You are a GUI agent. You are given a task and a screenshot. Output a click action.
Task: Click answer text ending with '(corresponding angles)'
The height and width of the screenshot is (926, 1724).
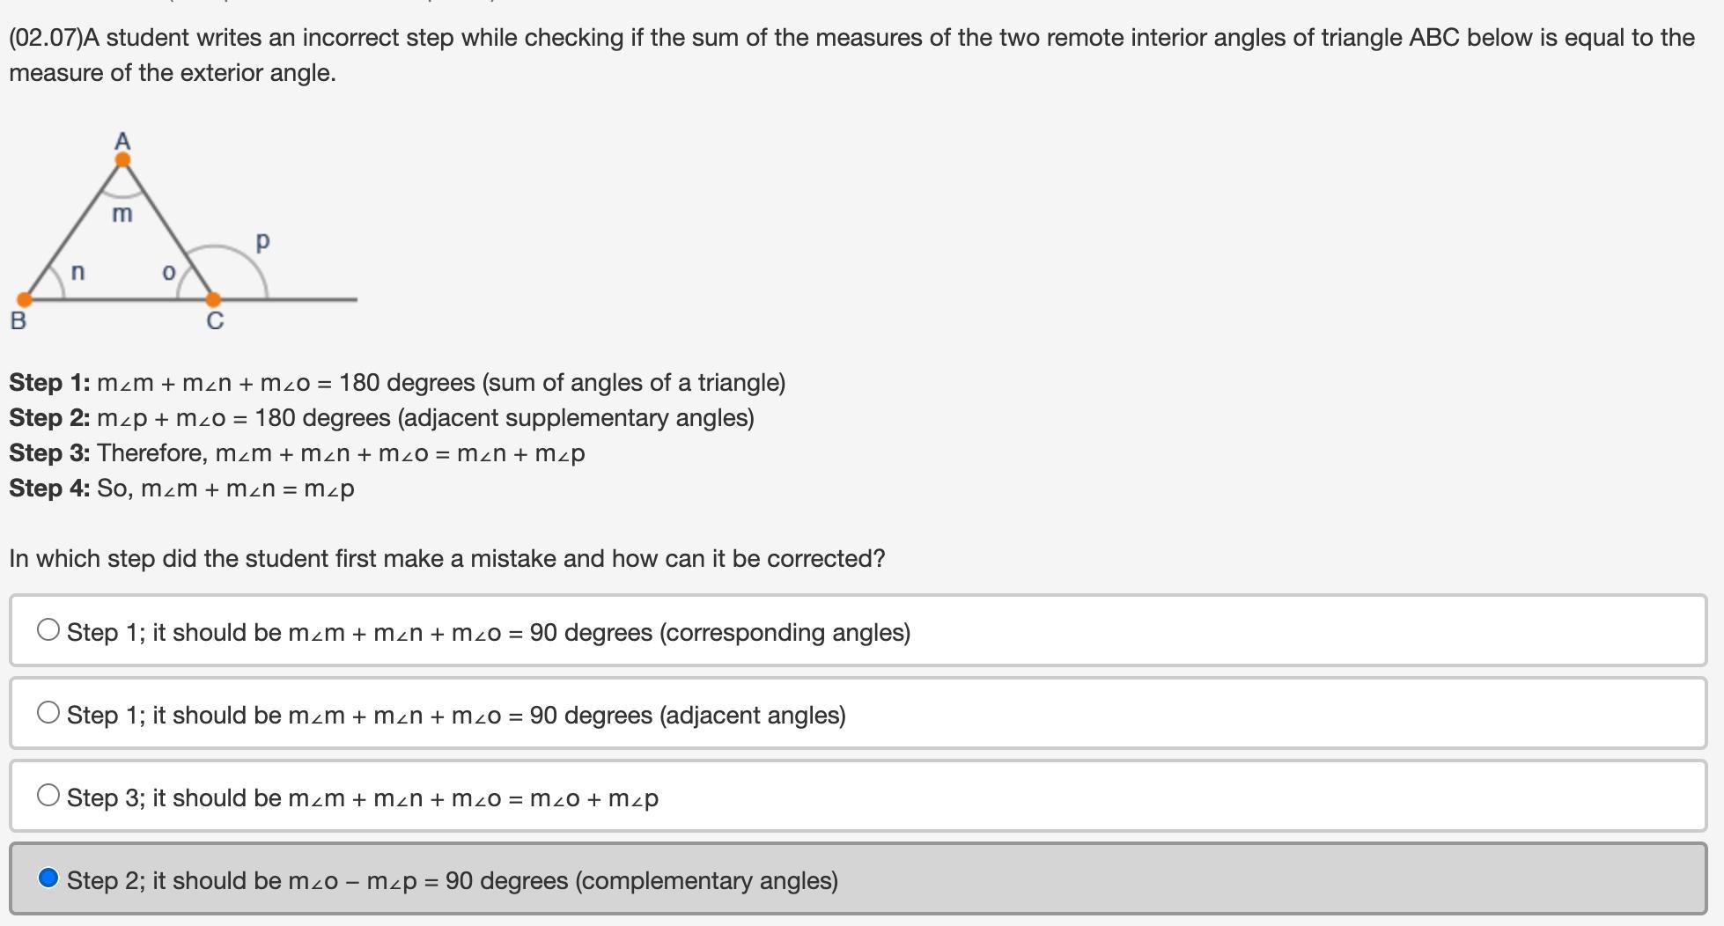tap(489, 633)
